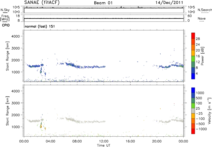Click the N.Search legend label
Screen dimensions: 212x147
(205, 10)
